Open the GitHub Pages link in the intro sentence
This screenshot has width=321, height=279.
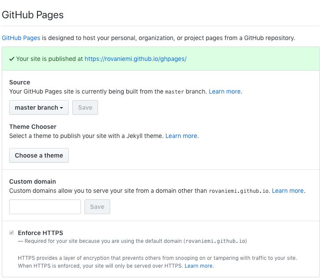tap(21, 38)
